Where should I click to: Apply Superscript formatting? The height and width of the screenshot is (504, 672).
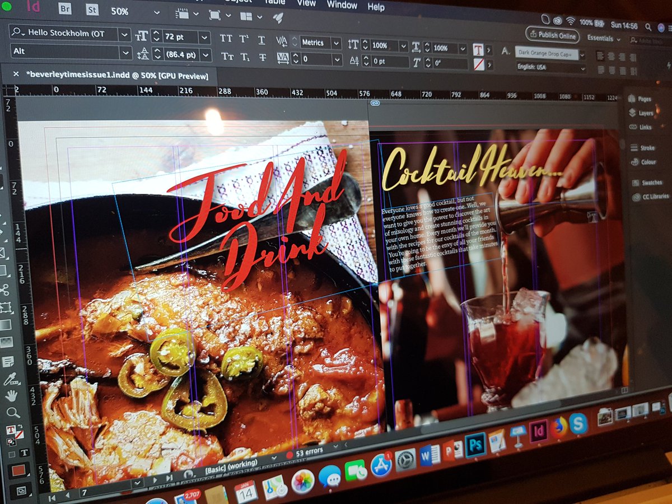[x=244, y=39]
